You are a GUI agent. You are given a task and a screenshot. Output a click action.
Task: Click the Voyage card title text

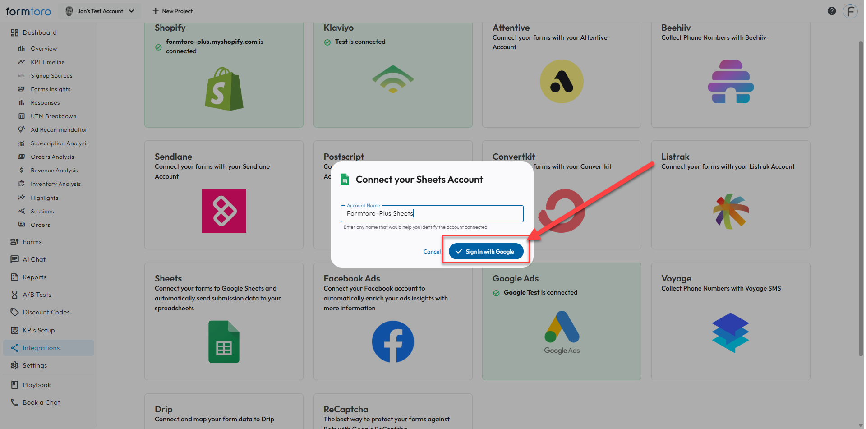click(676, 279)
